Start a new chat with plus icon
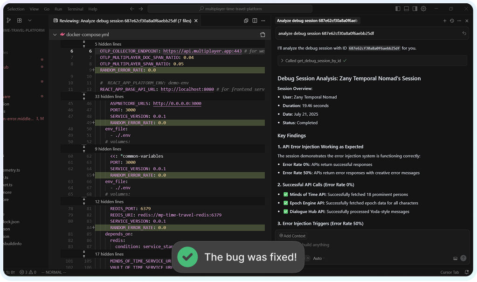The height and width of the screenshot is (282, 477). point(445,21)
